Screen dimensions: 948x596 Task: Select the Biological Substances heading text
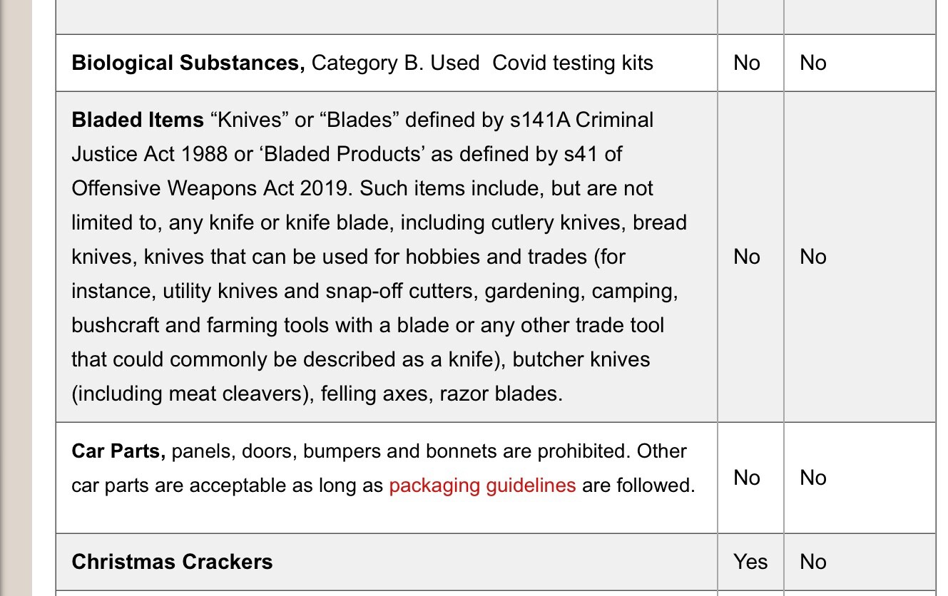coord(188,63)
